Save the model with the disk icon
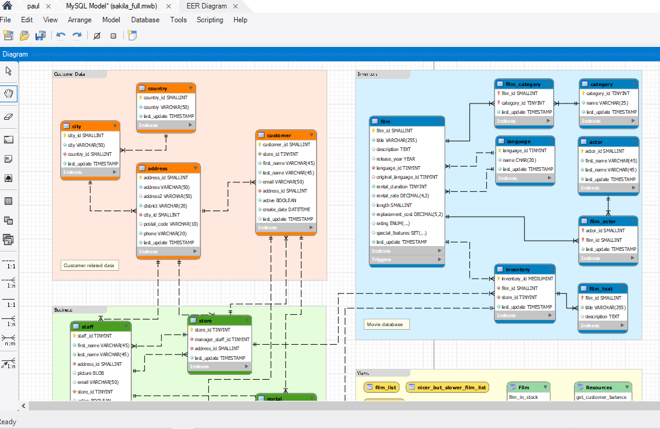The image size is (660, 429). tap(40, 35)
